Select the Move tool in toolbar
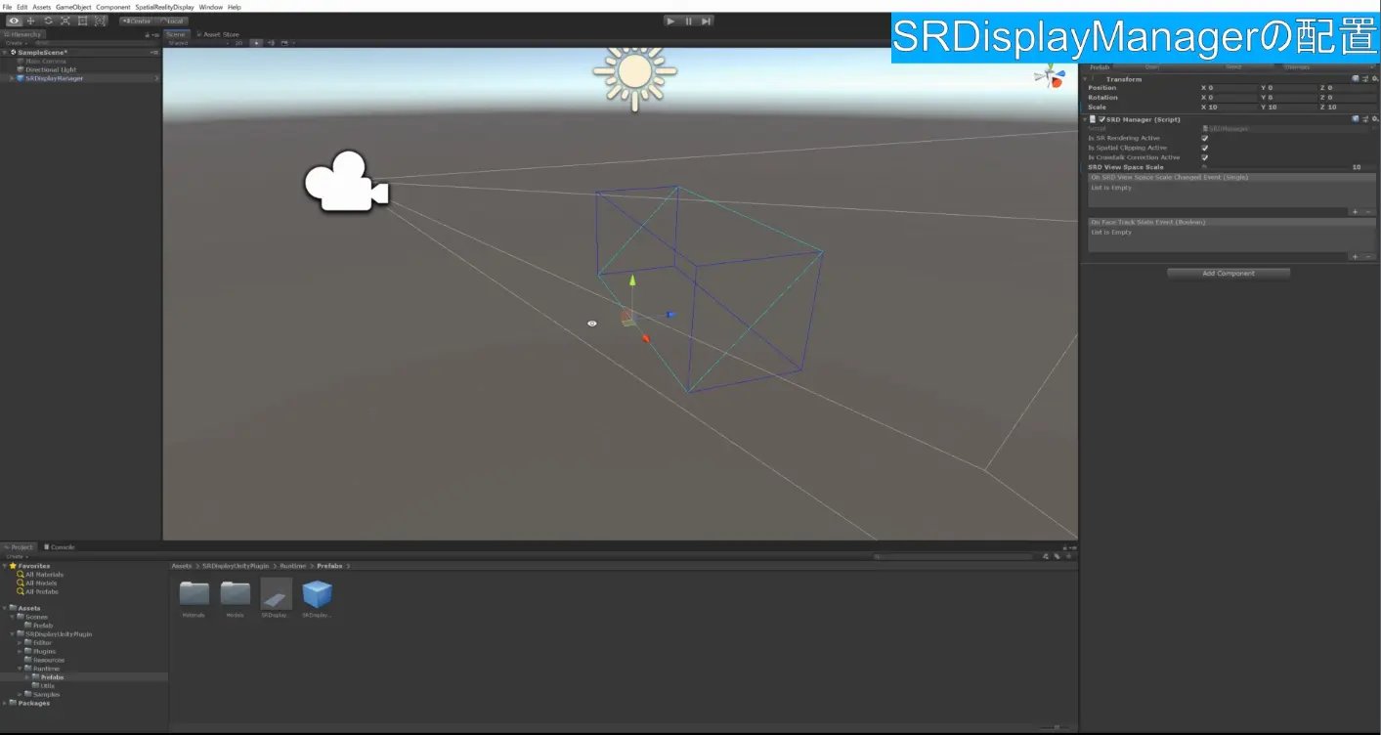This screenshot has width=1381, height=735. click(x=30, y=21)
